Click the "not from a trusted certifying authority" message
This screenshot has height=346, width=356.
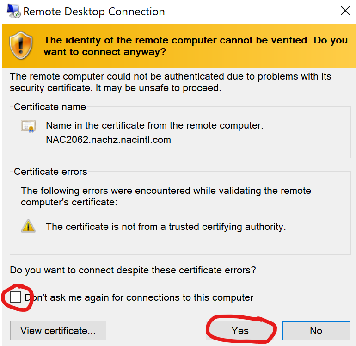pos(166,227)
